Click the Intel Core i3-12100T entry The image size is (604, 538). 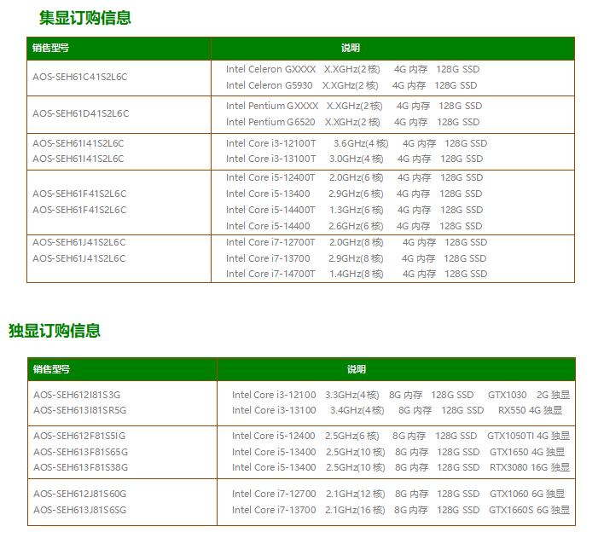pos(270,143)
